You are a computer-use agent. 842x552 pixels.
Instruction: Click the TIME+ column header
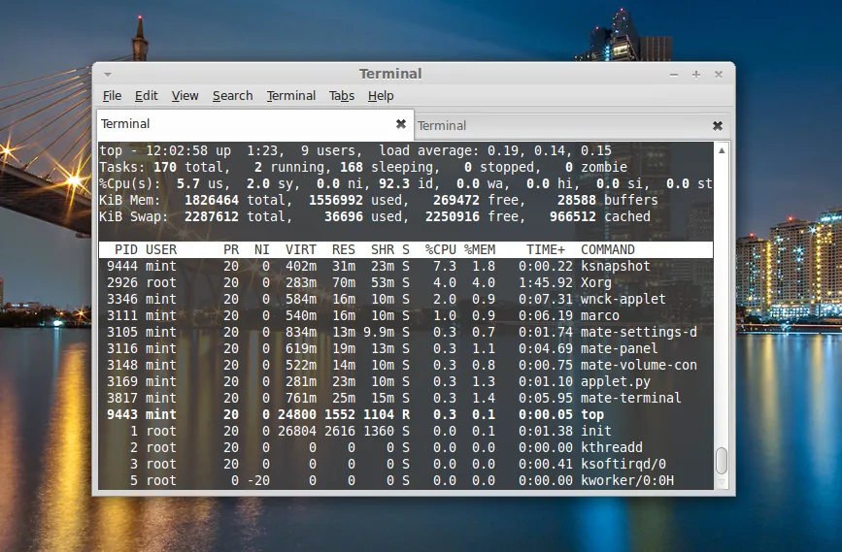(546, 249)
